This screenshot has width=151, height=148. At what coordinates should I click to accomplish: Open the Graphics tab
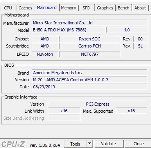105,8
